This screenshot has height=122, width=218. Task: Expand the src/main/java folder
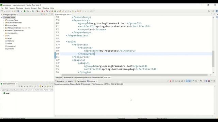pyautogui.click(x=4, y=20)
